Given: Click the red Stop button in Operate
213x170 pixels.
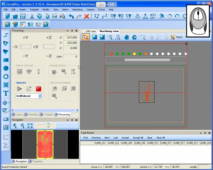Looking at the screenshot, I should coord(38,89).
